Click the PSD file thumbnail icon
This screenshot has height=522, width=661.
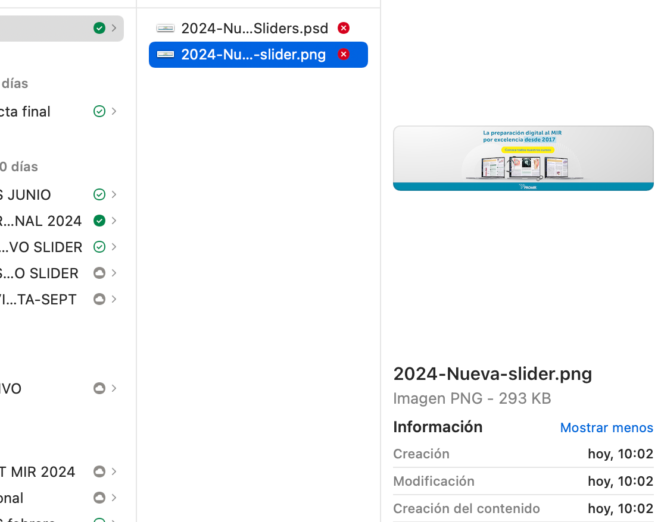click(166, 28)
